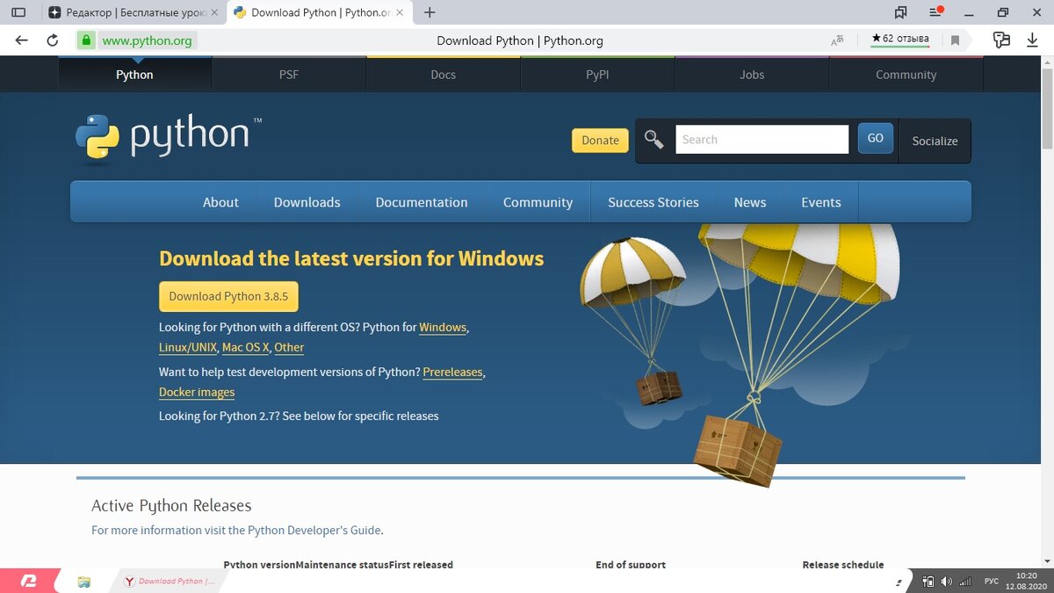Bookmark the page with the bookmark icon

click(x=955, y=40)
